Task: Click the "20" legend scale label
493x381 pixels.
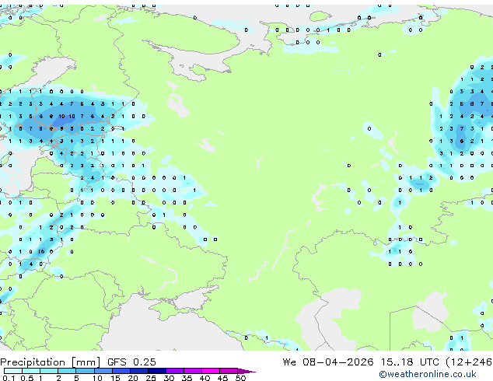Action: coord(133,378)
